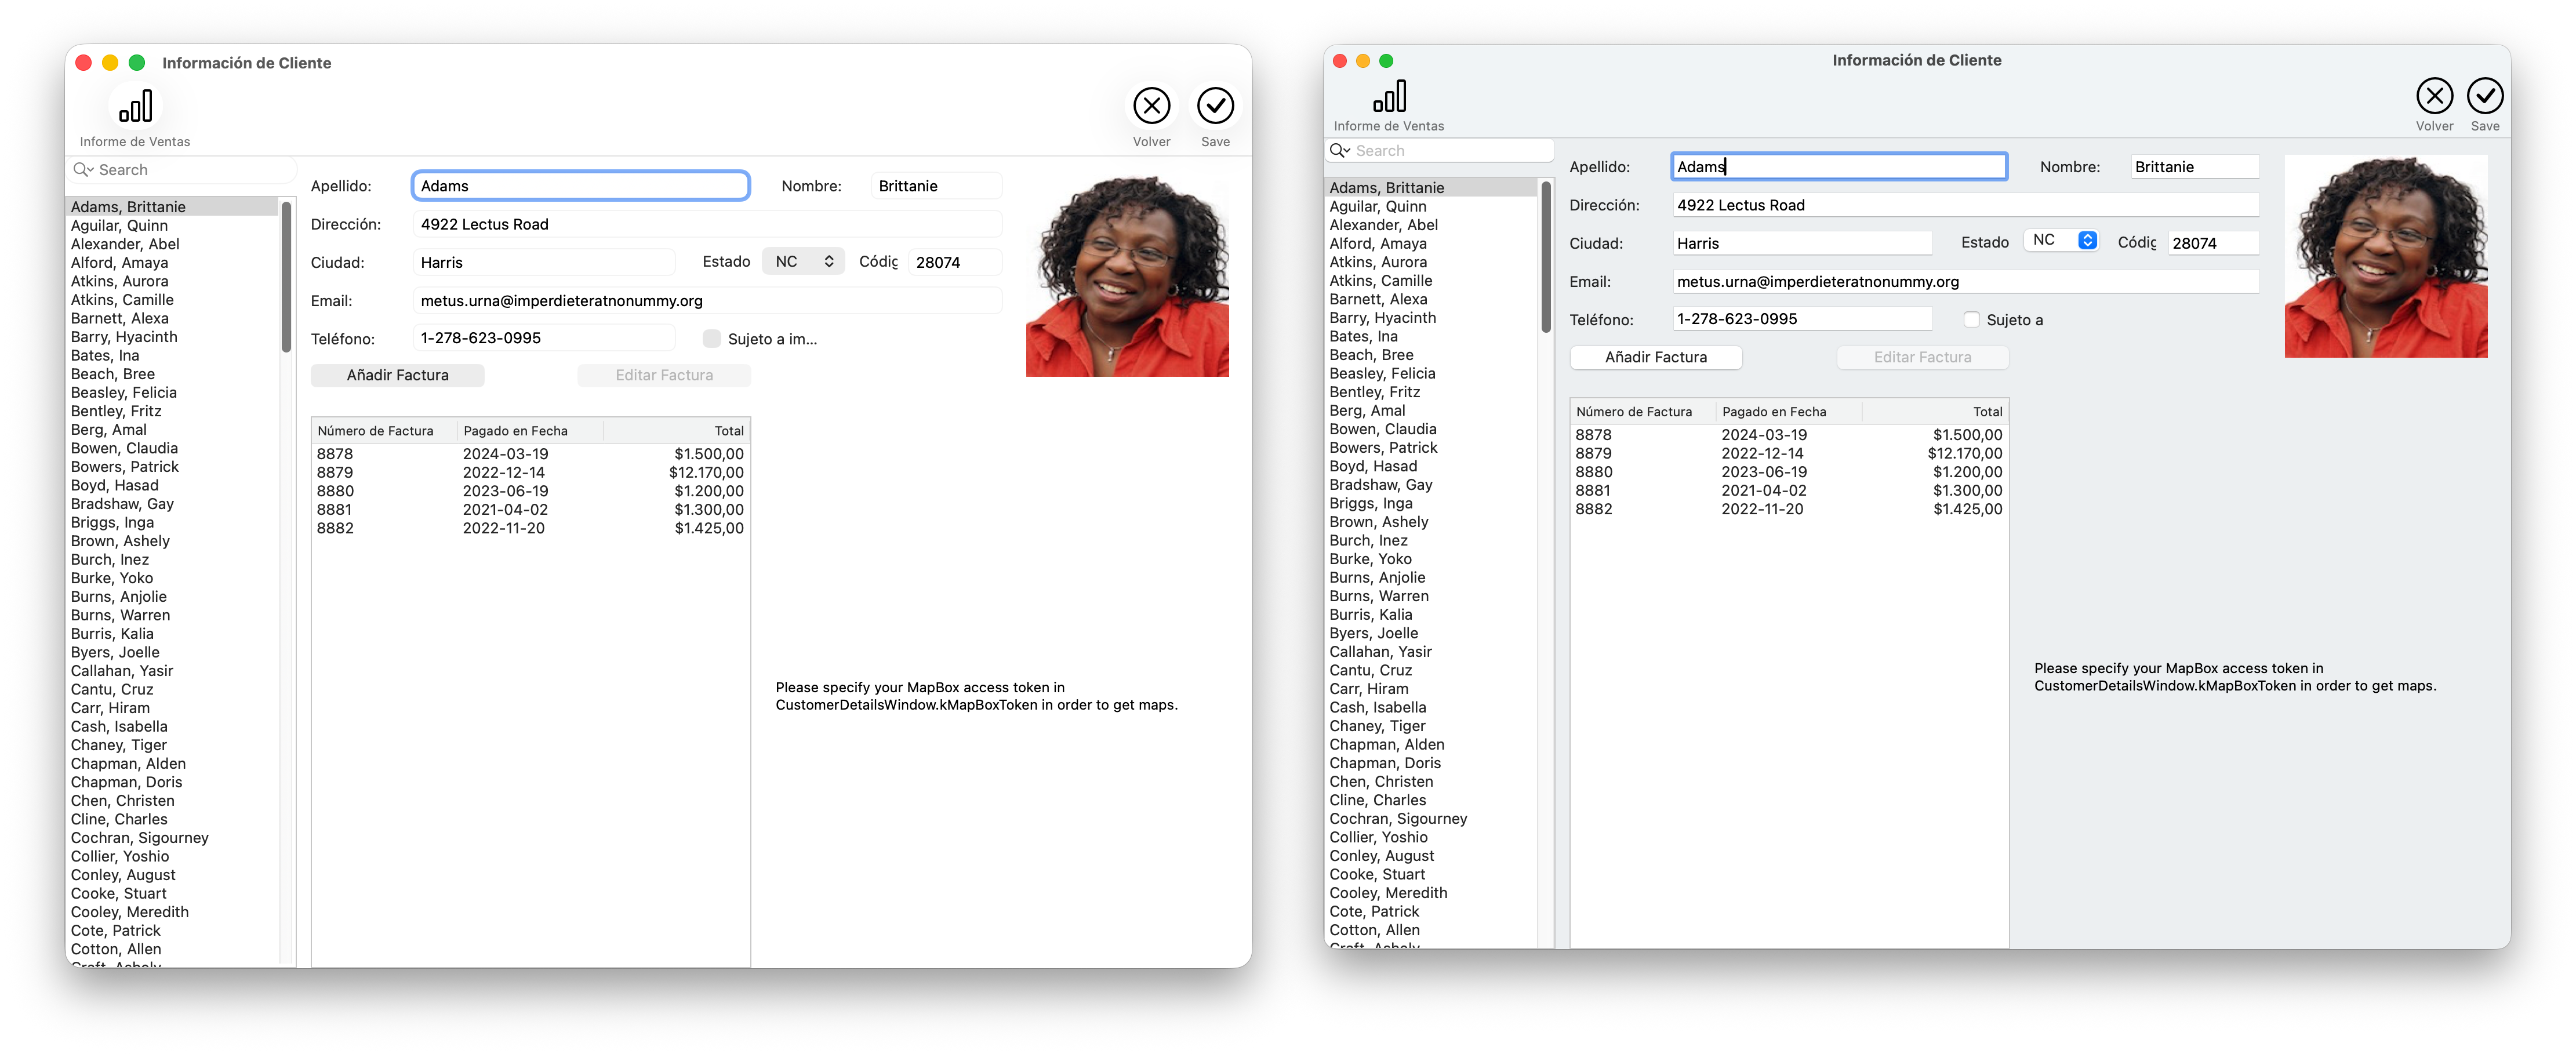Image resolution: width=2576 pixels, height=1054 pixels.
Task: Open Estado NC dropdown in left window
Action: click(804, 262)
